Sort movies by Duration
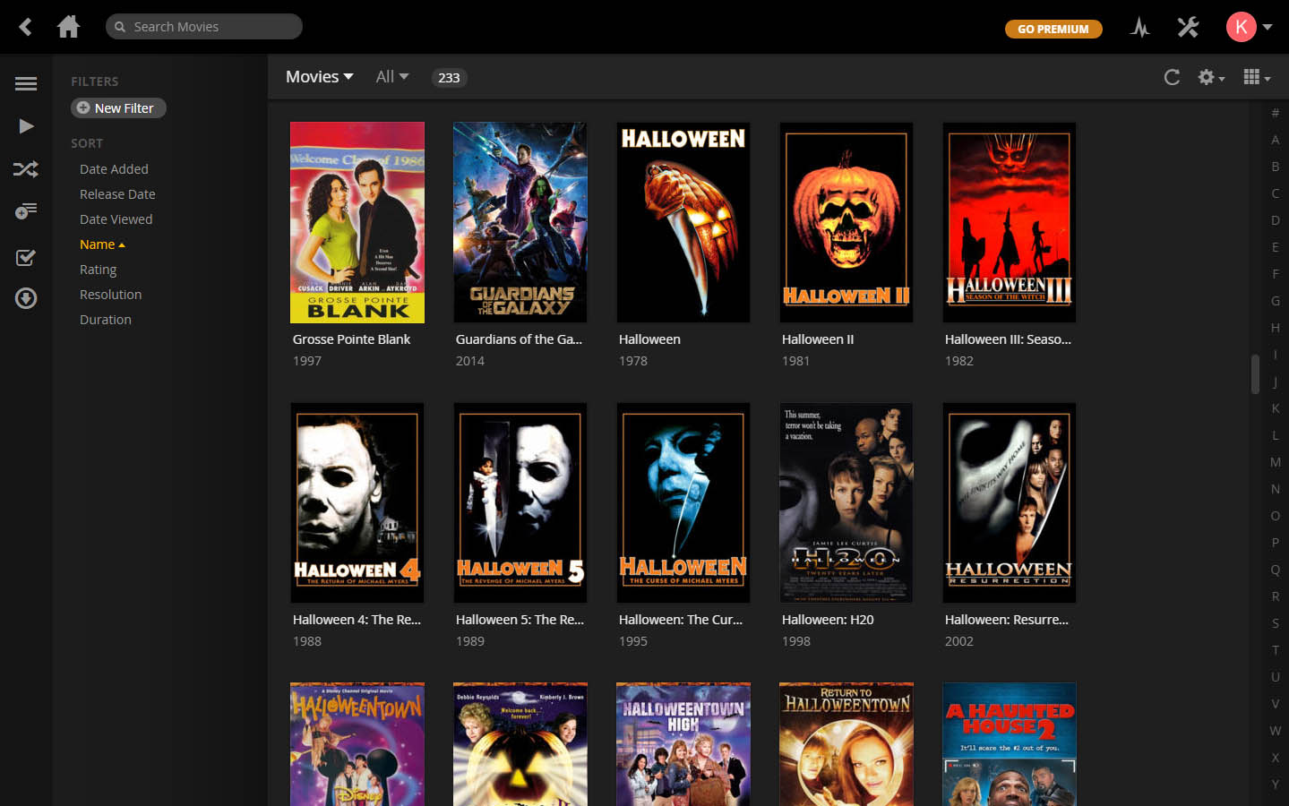The width and height of the screenshot is (1289, 806). (x=105, y=319)
